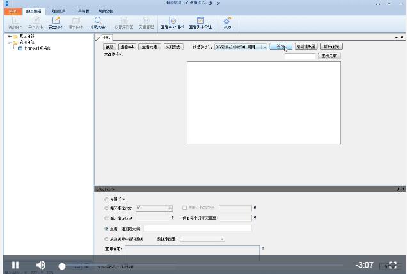The image size is (407, 274).
Task: Select the loop specified List radio option
Action: tap(106, 218)
